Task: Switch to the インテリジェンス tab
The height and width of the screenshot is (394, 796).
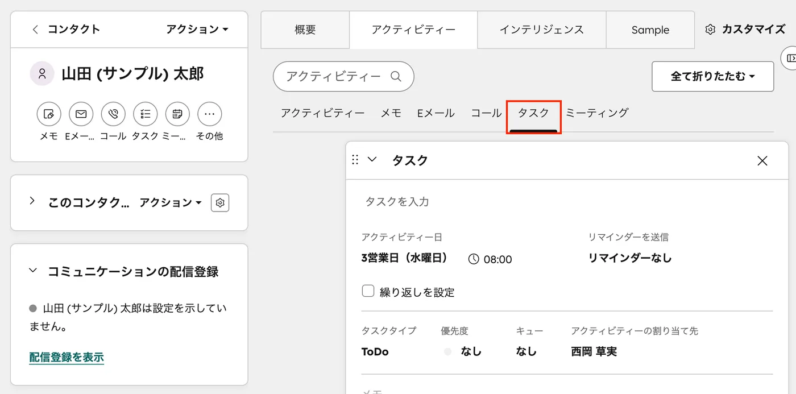Action: click(x=541, y=30)
